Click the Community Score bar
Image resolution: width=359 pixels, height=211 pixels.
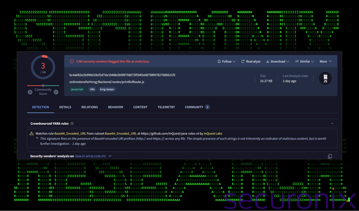(43, 86)
